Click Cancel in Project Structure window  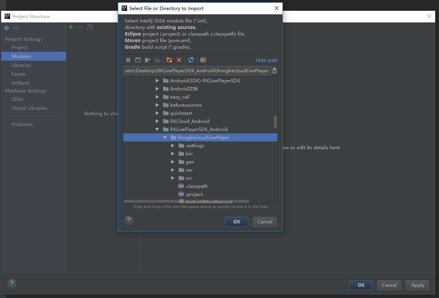tap(389, 285)
